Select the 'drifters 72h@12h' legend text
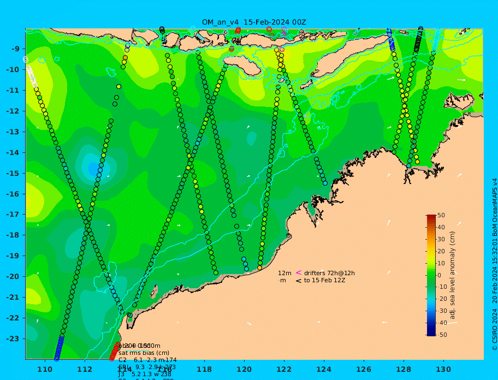Screen dimensions: 498x380 329,273
